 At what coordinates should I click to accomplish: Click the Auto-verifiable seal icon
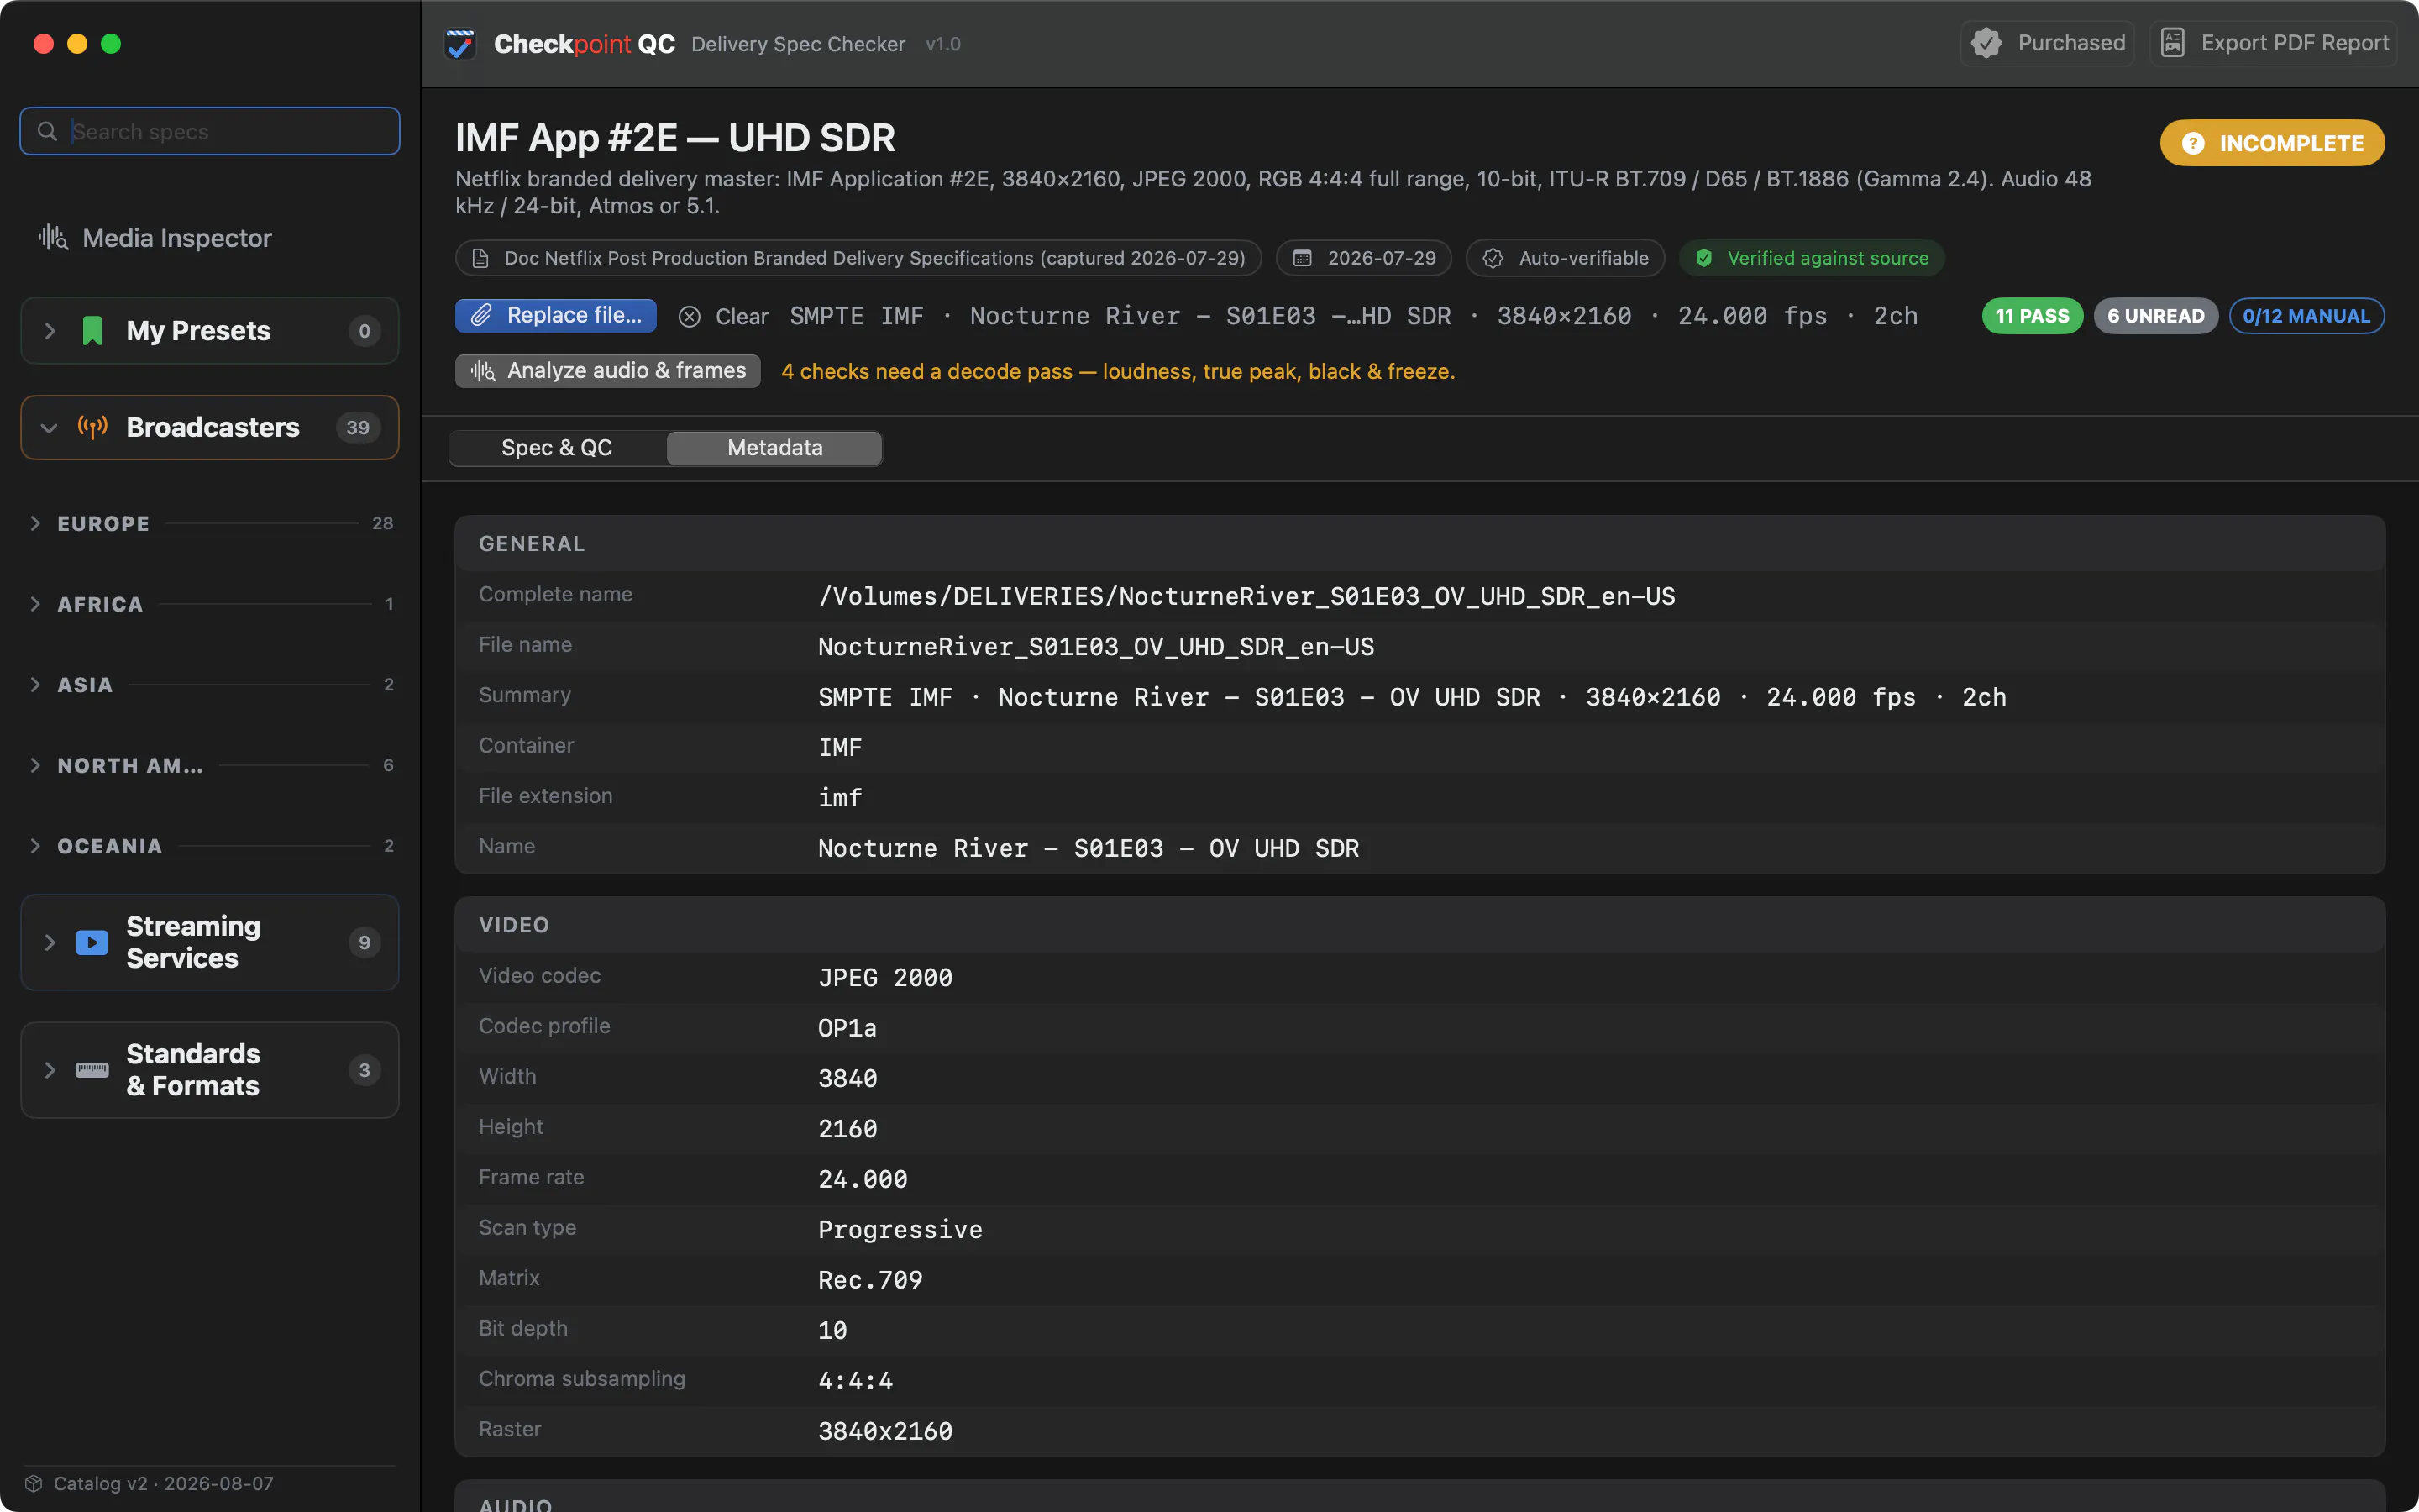coord(1493,258)
